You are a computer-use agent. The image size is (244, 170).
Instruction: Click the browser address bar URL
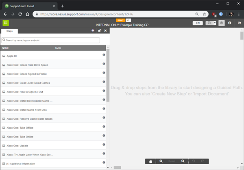87,14
